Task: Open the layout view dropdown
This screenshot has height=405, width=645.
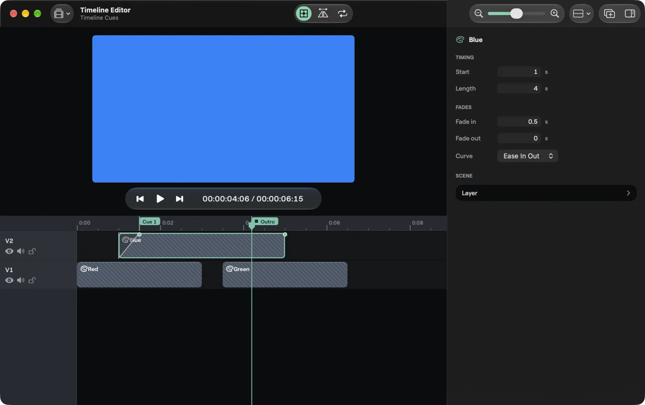Action: pos(581,14)
